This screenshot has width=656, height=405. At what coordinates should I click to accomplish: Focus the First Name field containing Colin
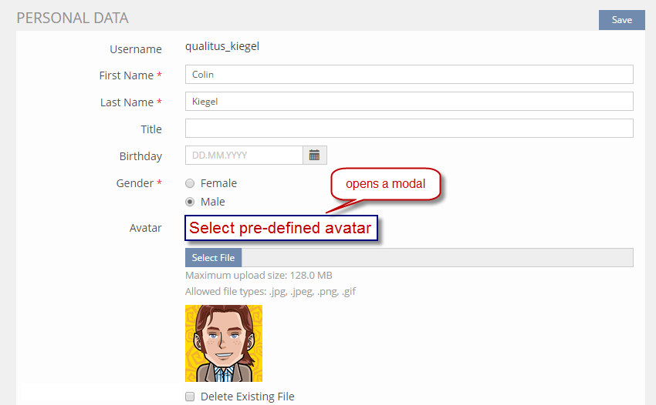[x=409, y=75]
